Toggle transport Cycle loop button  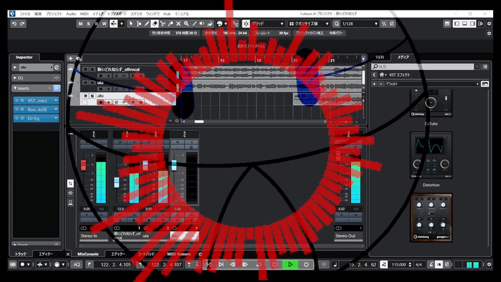258,264
